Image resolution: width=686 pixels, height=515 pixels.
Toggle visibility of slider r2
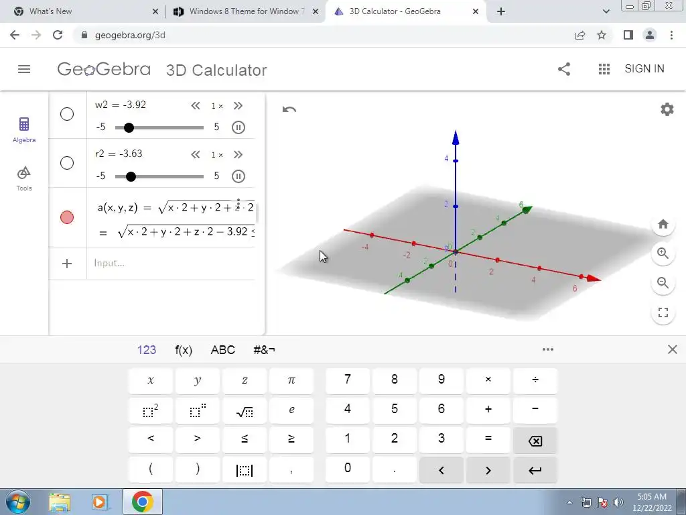click(x=67, y=163)
